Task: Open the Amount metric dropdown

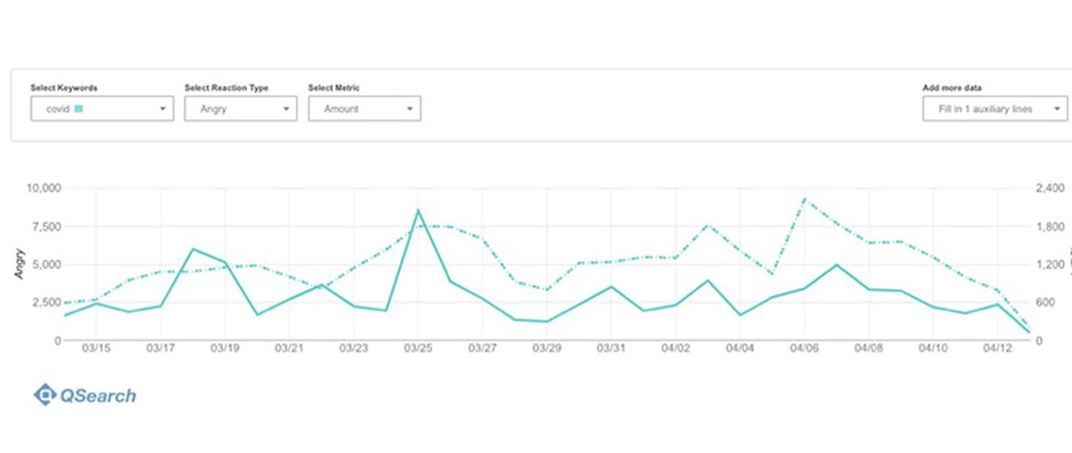Action: click(364, 109)
